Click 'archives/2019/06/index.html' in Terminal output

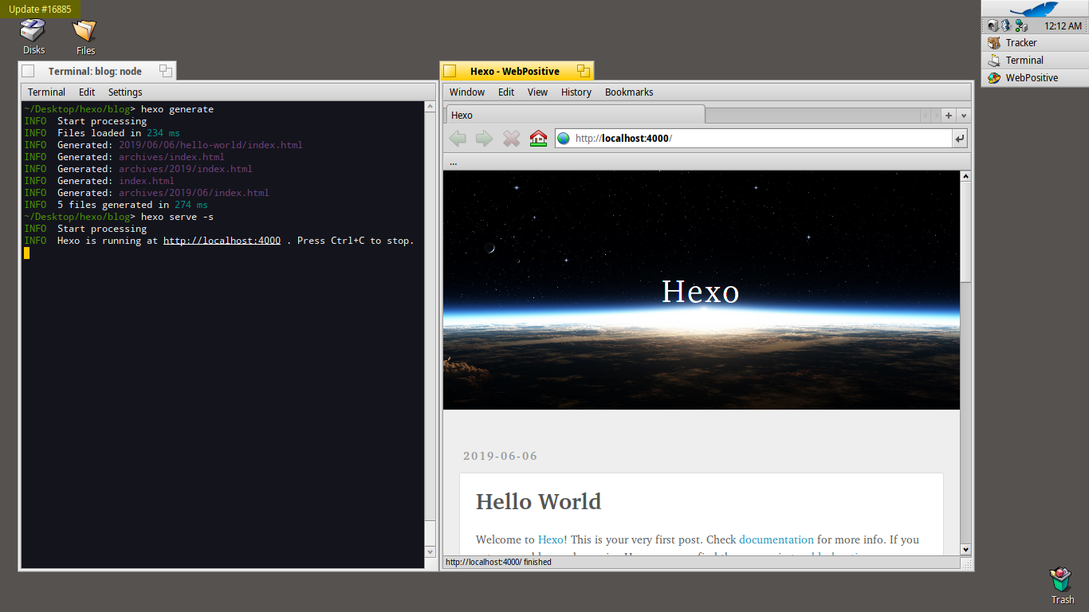click(194, 193)
